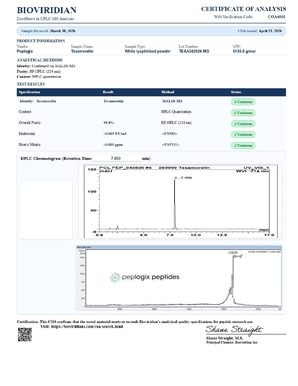298x386 pixels.
Task: Click the ANALYTICAL METHODS section heading
Action: click(x=40, y=60)
